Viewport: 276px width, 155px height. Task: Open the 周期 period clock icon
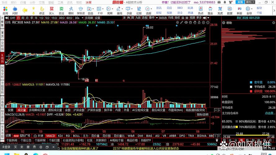tap(109, 10)
